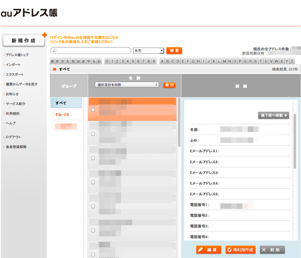Filter contacts by わ index key
Screen dimensions: 301x258
(99, 61)
